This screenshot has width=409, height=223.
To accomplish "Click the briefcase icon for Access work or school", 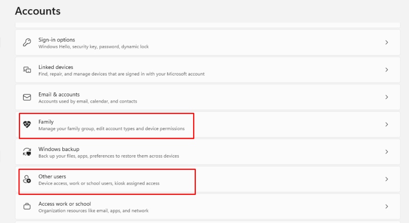I will (27, 206).
